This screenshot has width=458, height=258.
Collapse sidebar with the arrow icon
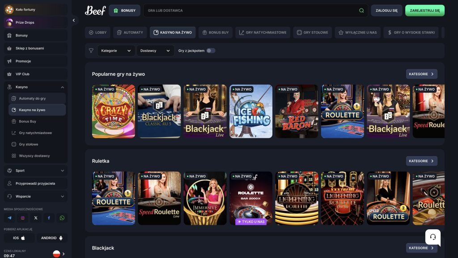pos(74,20)
